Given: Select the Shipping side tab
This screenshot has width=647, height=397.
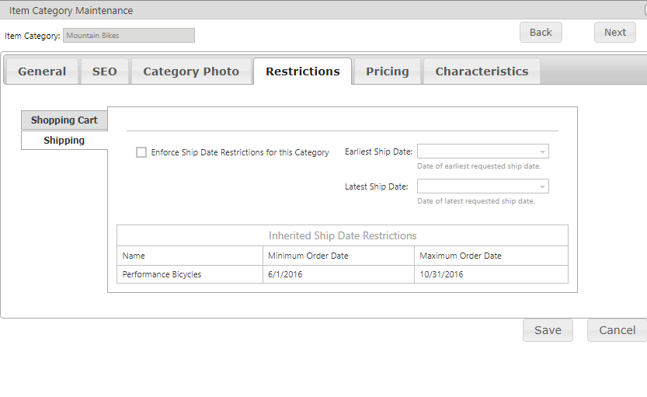Looking at the screenshot, I should [x=64, y=141].
